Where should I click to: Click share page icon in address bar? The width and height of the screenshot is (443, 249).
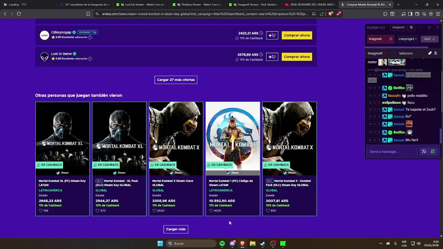pos(322,14)
